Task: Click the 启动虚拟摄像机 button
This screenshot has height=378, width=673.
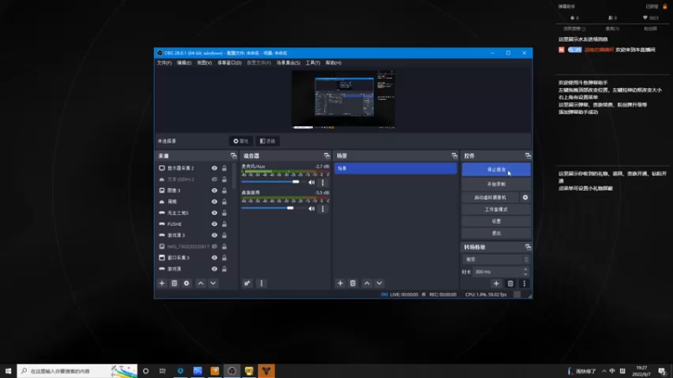Action: click(x=490, y=197)
